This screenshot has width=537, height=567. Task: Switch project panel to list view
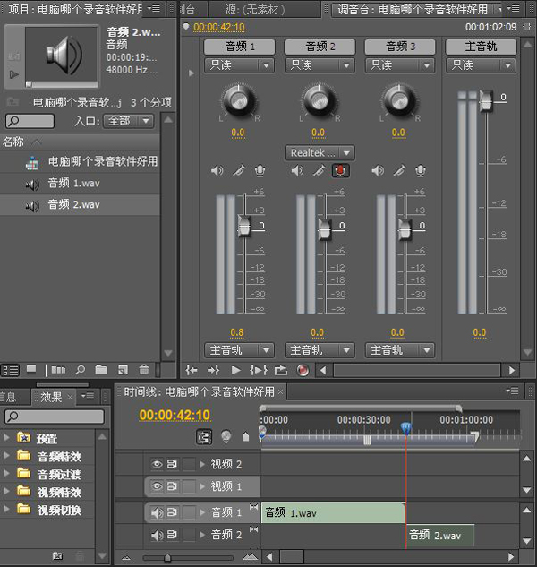[x=10, y=370]
